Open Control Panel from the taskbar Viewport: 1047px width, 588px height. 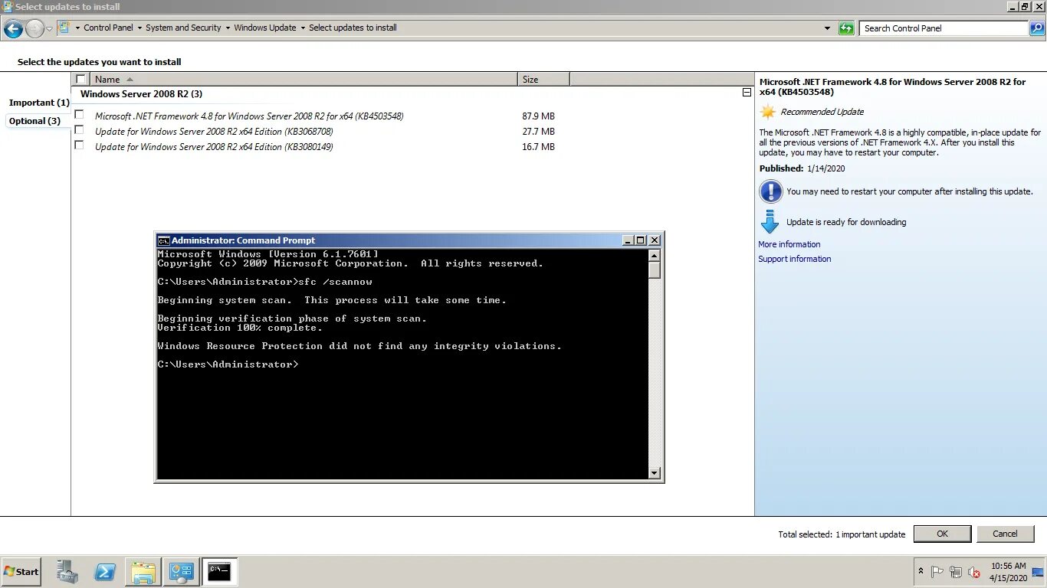(x=181, y=571)
